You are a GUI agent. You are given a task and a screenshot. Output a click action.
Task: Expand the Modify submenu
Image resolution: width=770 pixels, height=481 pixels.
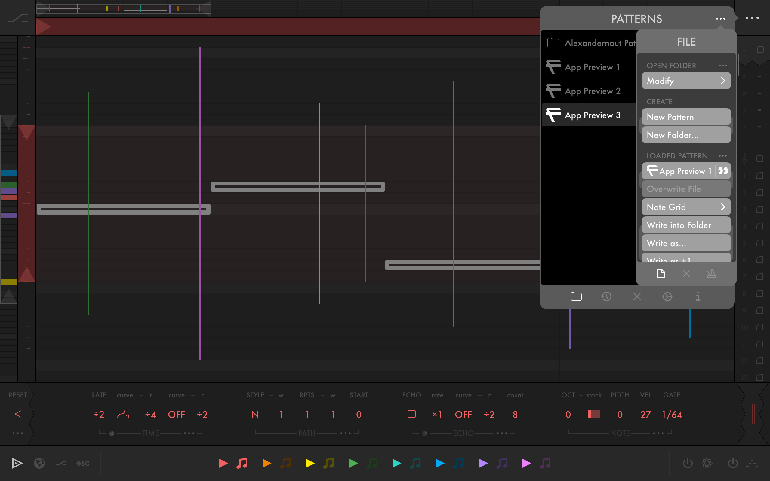(686, 81)
